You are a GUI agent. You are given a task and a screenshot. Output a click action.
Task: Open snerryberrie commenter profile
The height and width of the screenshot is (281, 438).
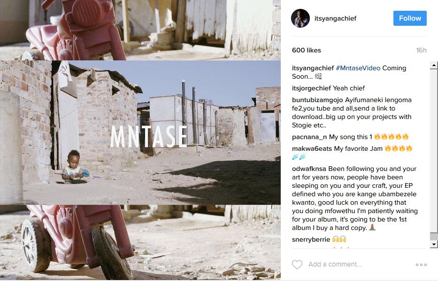click(311, 239)
